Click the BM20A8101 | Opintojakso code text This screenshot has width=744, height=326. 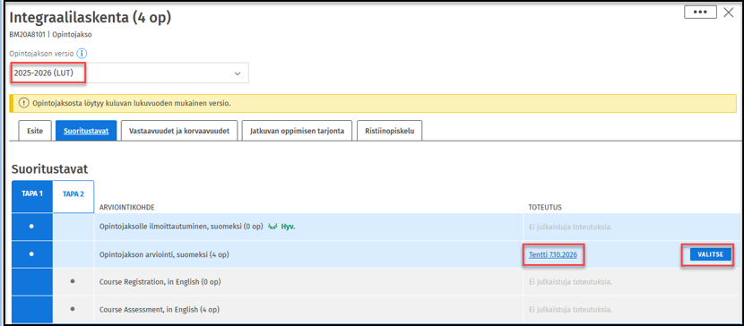click(x=50, y=35)
